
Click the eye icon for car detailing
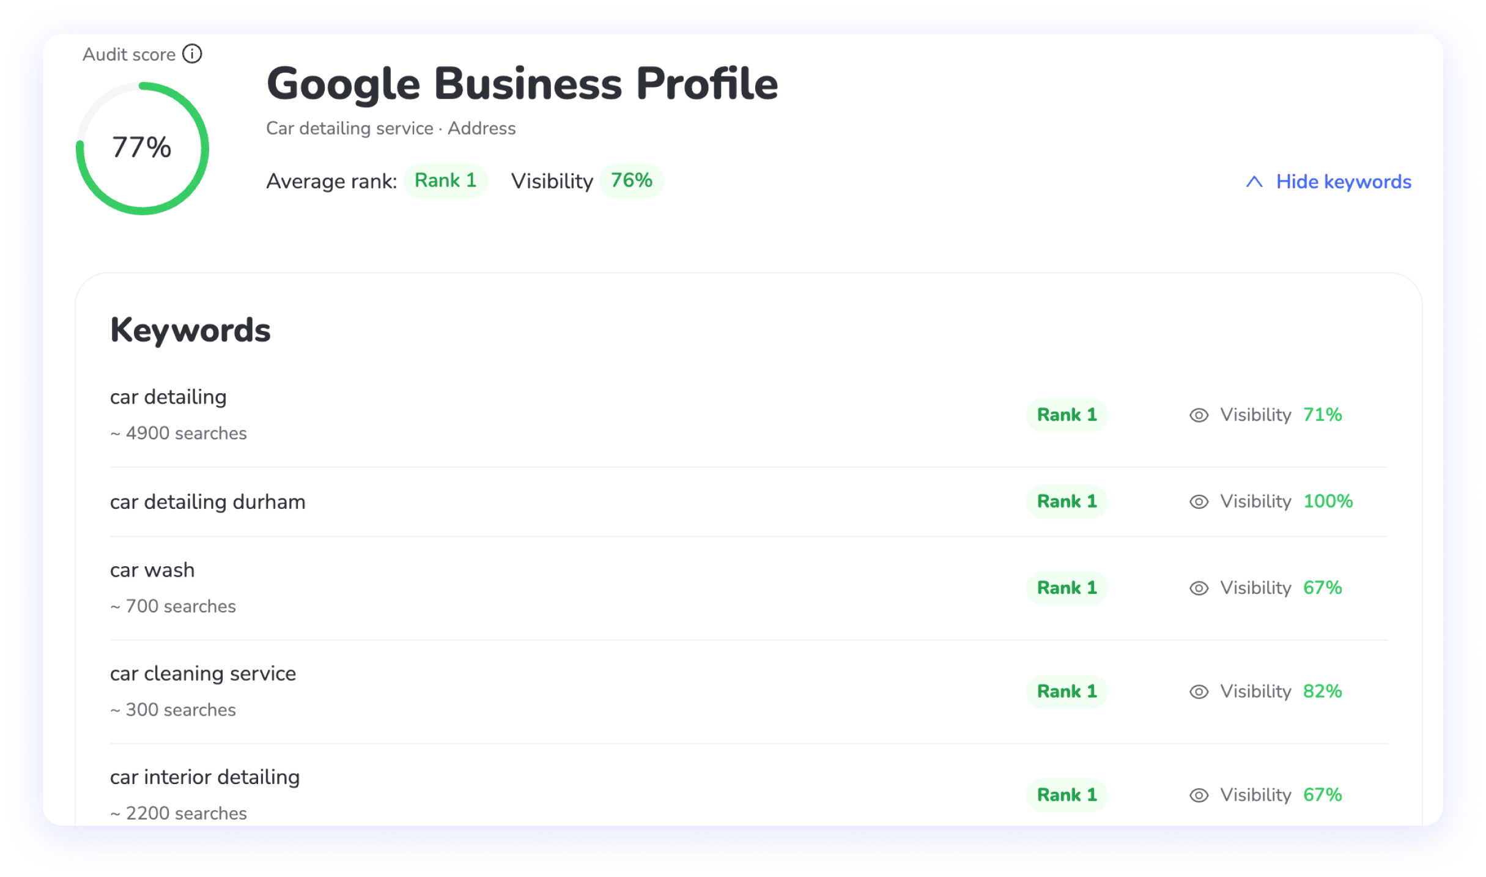1199,415
